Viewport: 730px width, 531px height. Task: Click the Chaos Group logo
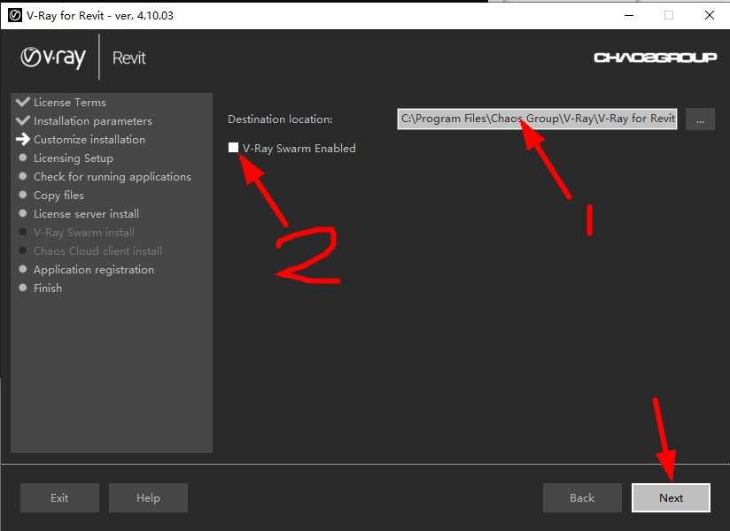click(x=655, y=58)
